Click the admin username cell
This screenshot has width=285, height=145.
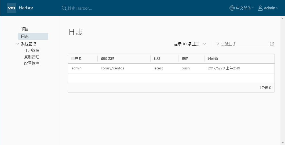pos(76,68)
